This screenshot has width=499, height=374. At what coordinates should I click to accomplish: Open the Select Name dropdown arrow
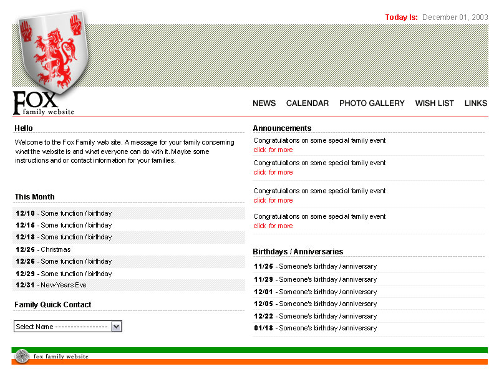click(x=117, y=327)
